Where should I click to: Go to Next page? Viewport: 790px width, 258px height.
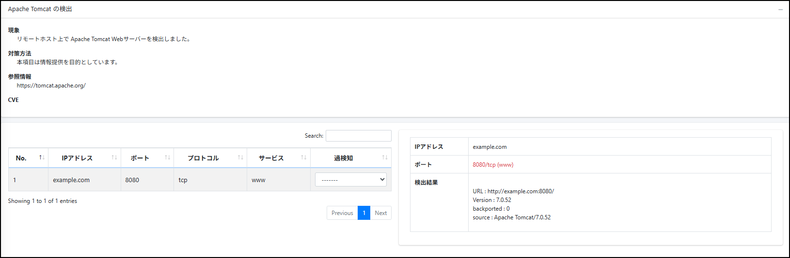pyautogui.click(x=381, y=213)
